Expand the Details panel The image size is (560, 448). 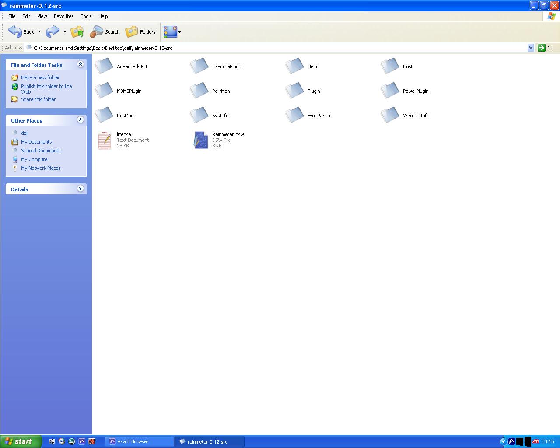click(x=80, y=189)
